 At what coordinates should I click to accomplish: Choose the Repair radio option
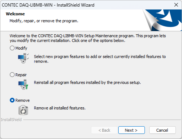pos(12,75)
